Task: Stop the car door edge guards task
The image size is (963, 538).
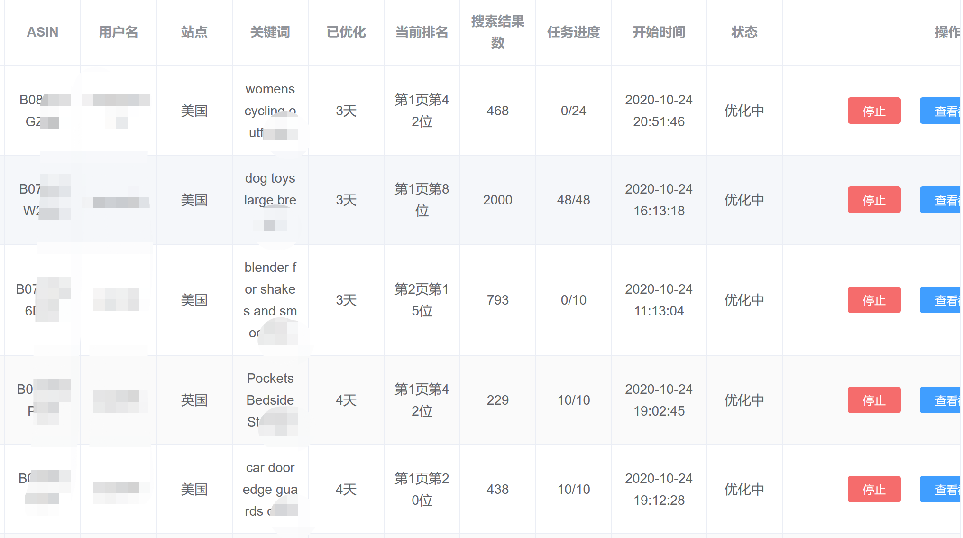Action: (x=874, y=489)
